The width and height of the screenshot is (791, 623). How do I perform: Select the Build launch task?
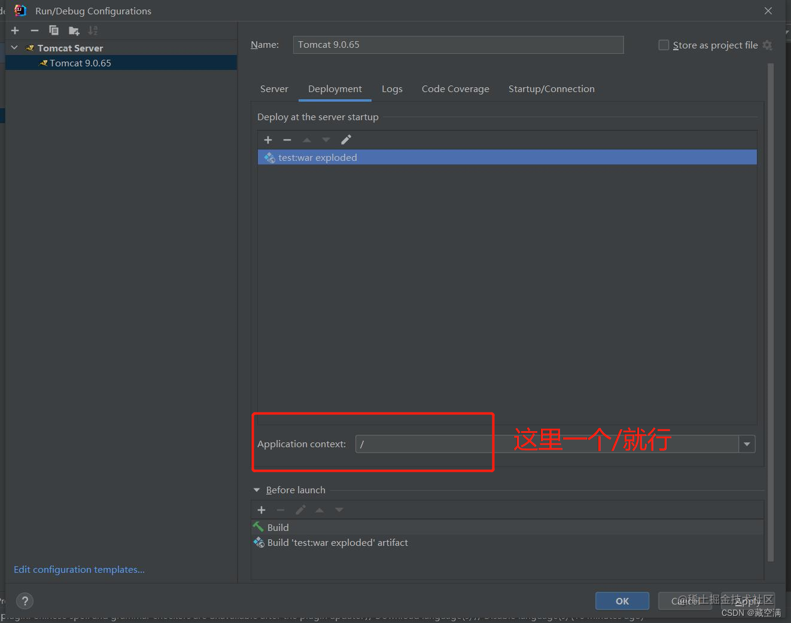(507, 527)
